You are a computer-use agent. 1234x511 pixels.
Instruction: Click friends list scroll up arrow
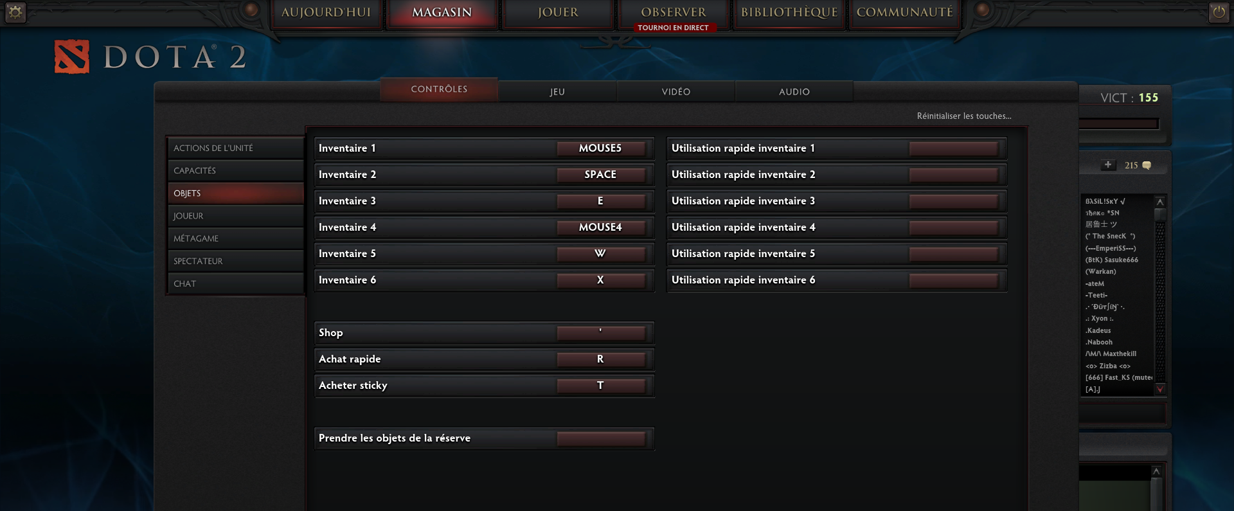[1160, 202]
